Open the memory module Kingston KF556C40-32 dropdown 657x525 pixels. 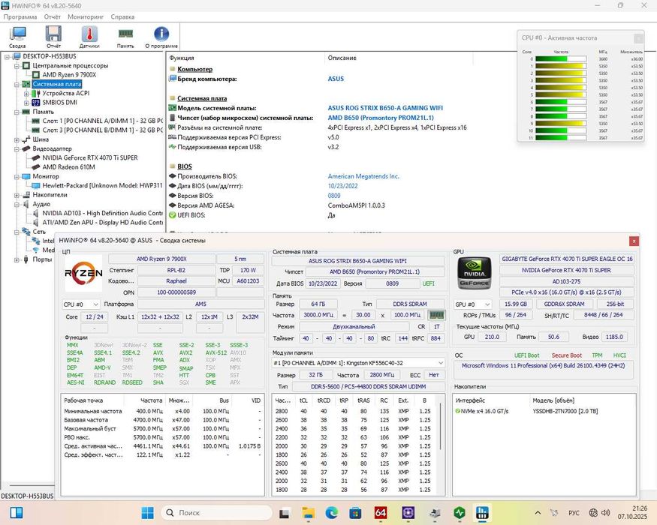click(x=358, y=363)
